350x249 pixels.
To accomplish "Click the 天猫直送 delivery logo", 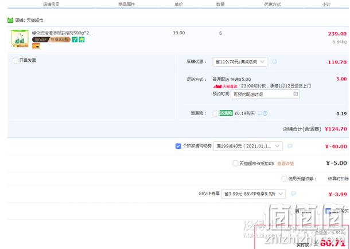I will [x=225, y=86].
